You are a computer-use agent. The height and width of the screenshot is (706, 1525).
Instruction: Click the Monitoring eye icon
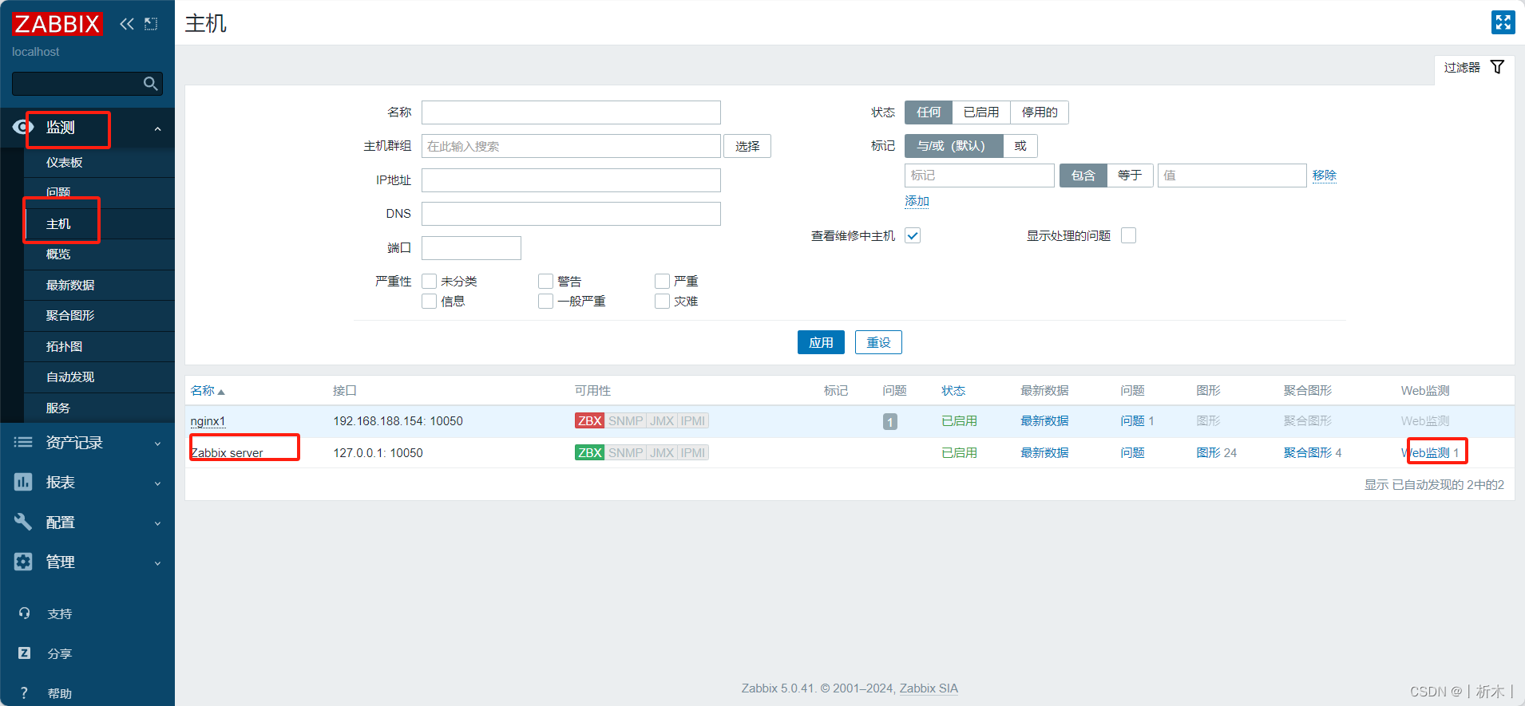coord(23,127)
